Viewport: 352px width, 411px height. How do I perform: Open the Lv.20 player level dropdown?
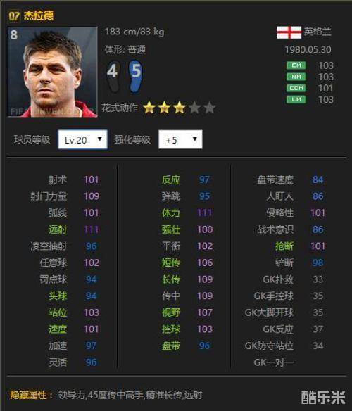click(82, 140)
